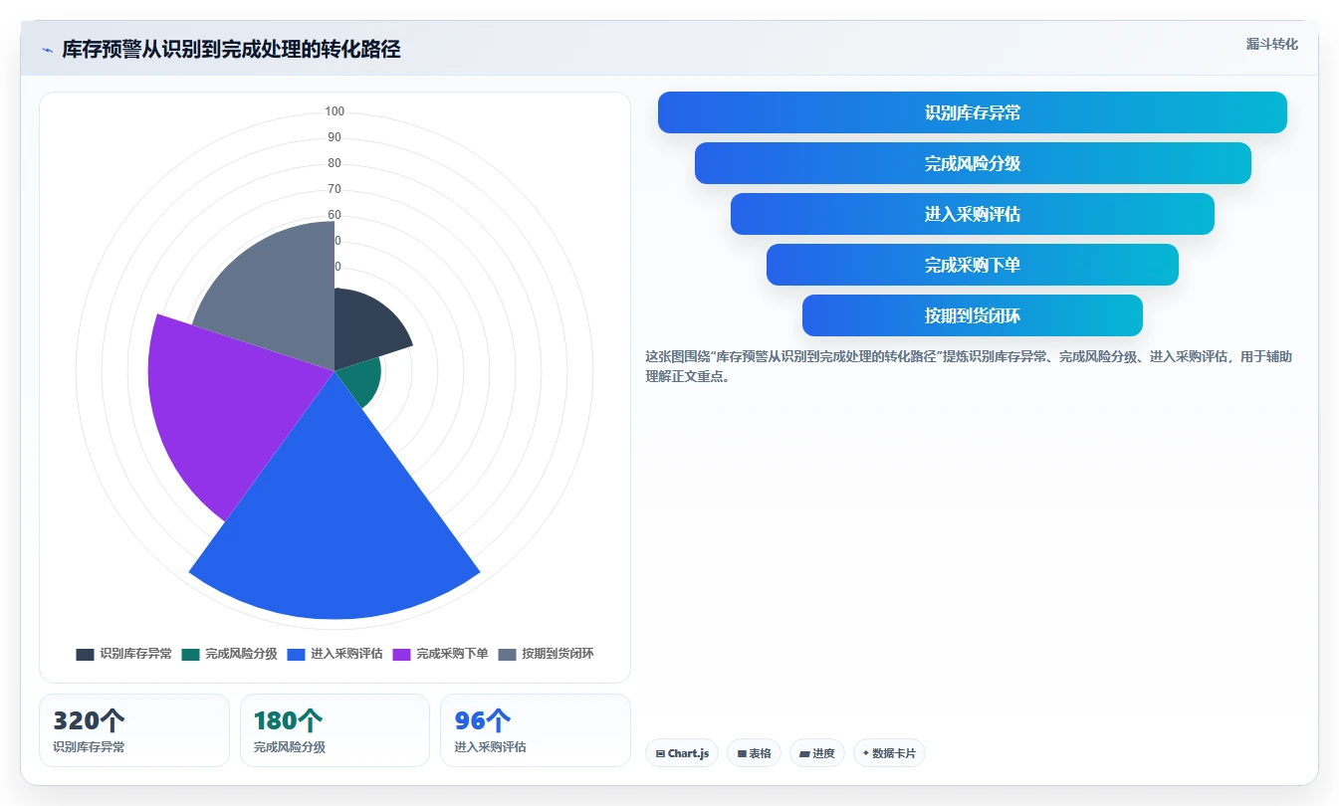
Task: Click the description paragraph starting 这张图围绕
Action: coord(969,366)
